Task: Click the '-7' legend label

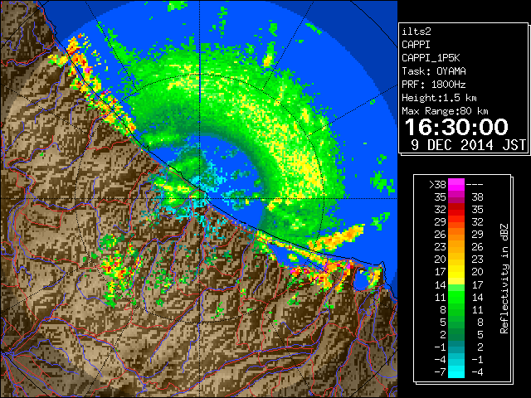Action: click(x=440, y=372)
